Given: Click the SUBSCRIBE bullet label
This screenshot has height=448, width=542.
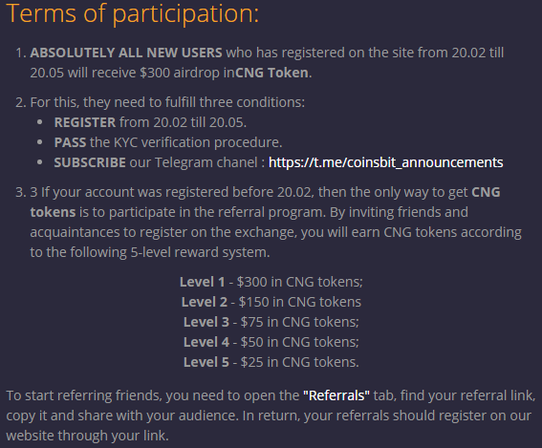Looking at the screenshot, I should click(90, 162).
